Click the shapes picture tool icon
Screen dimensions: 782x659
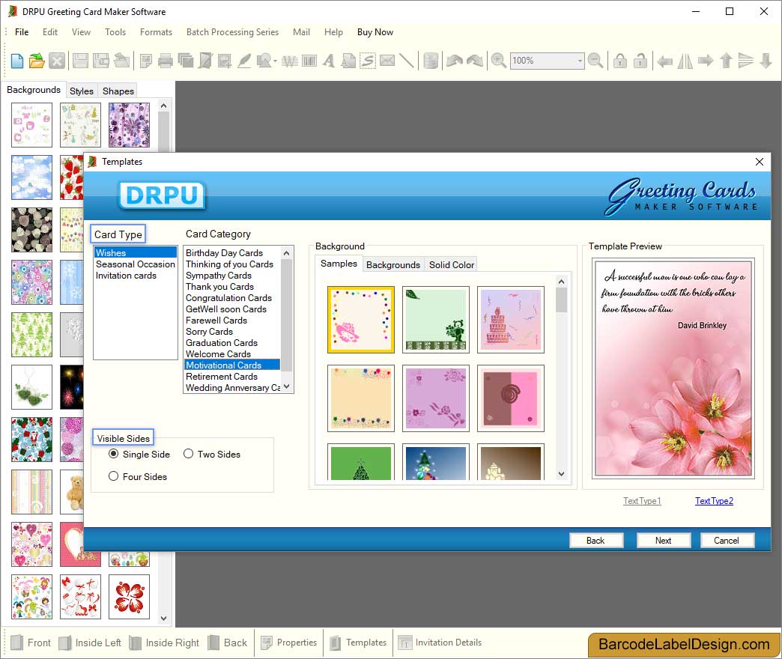(x=264, y=61)
